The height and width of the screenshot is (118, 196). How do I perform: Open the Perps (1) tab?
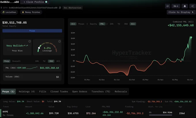8,91
